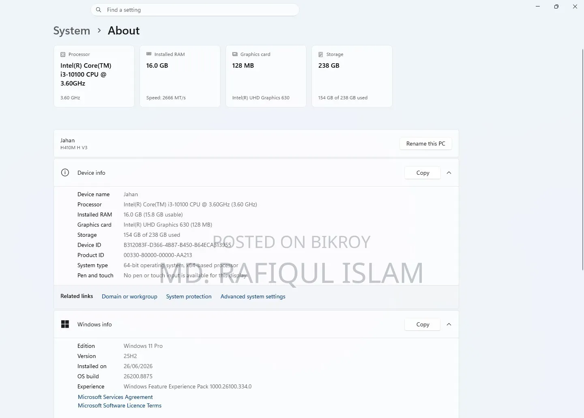Image resolution: width=584 pixels, height=418 pixels.
Task: Open Advanced system settings link
Action: click(x=253, y=296)
